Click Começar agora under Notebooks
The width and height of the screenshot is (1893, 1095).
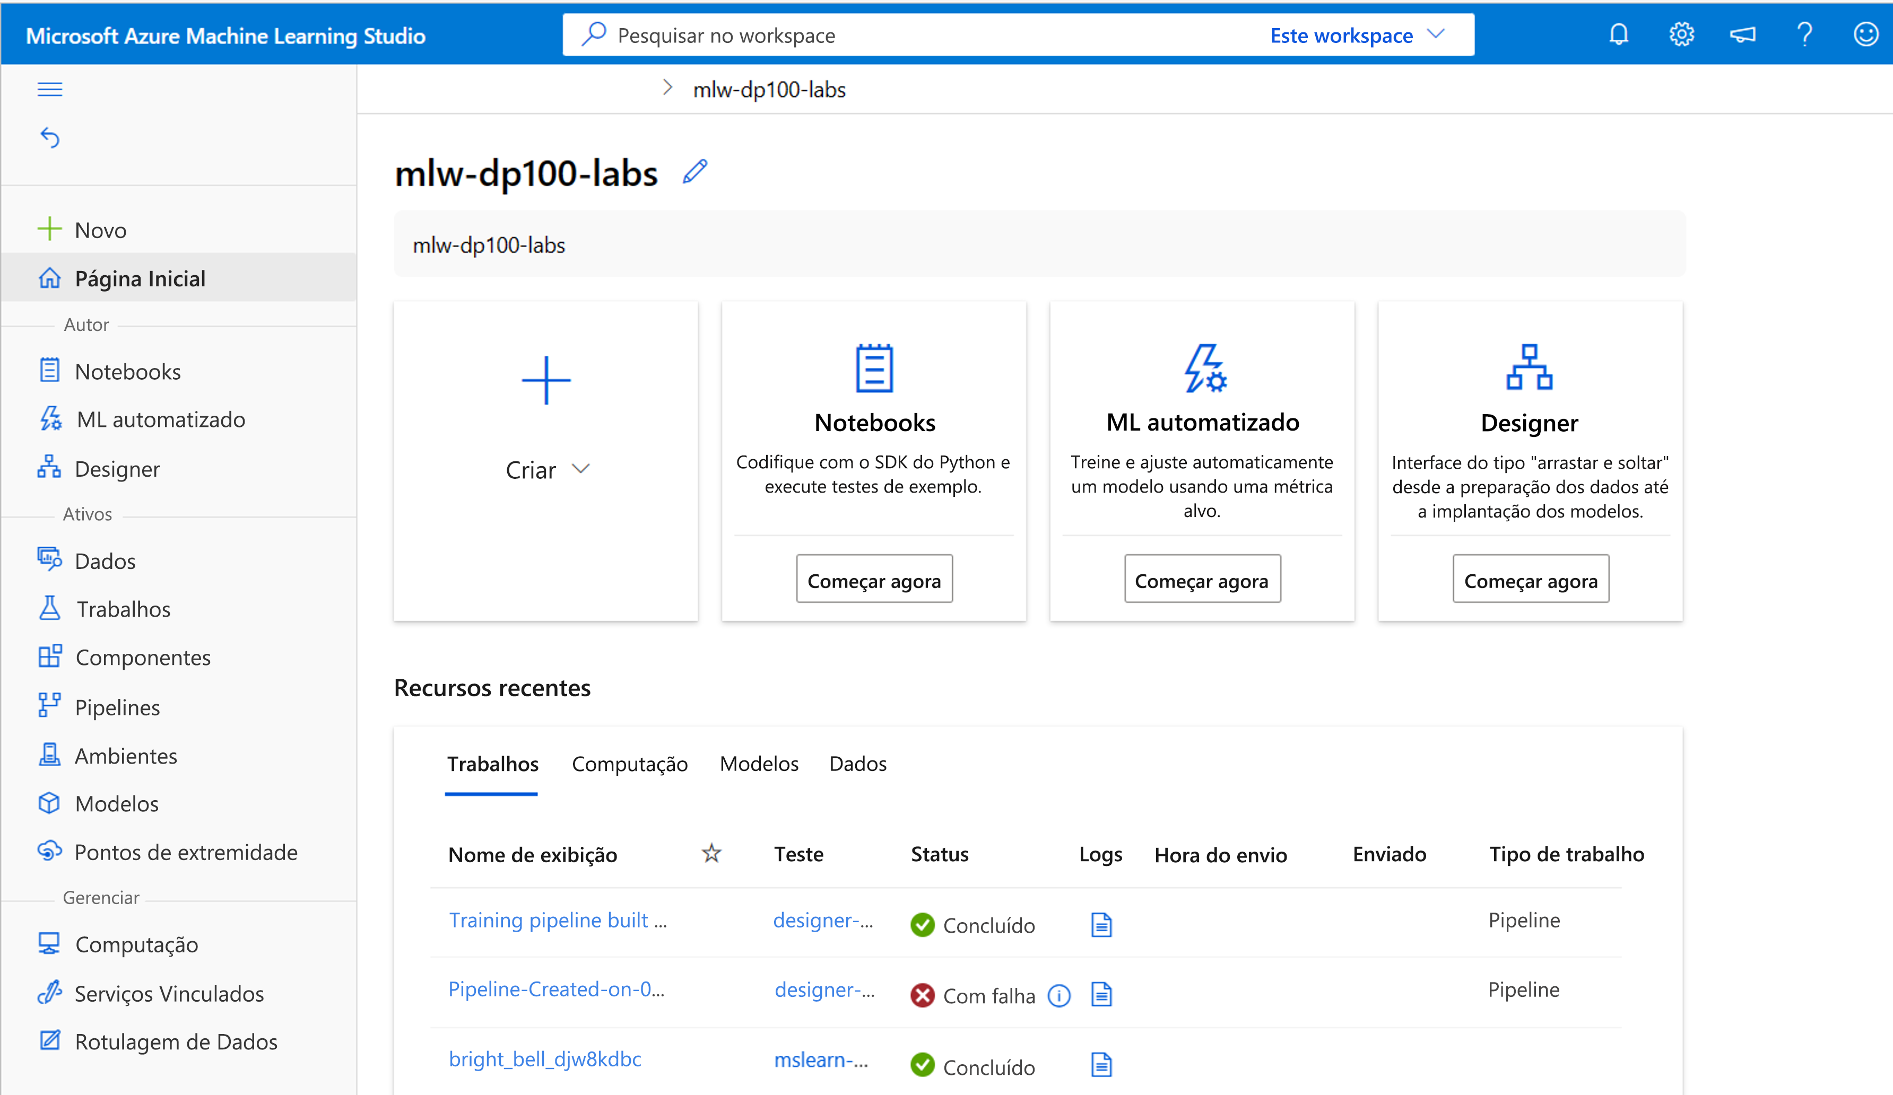(x=874, y=579)
